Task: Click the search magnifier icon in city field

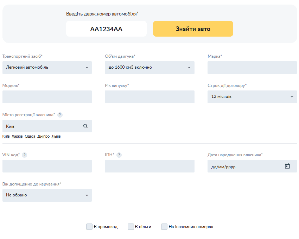Action: 85,126
